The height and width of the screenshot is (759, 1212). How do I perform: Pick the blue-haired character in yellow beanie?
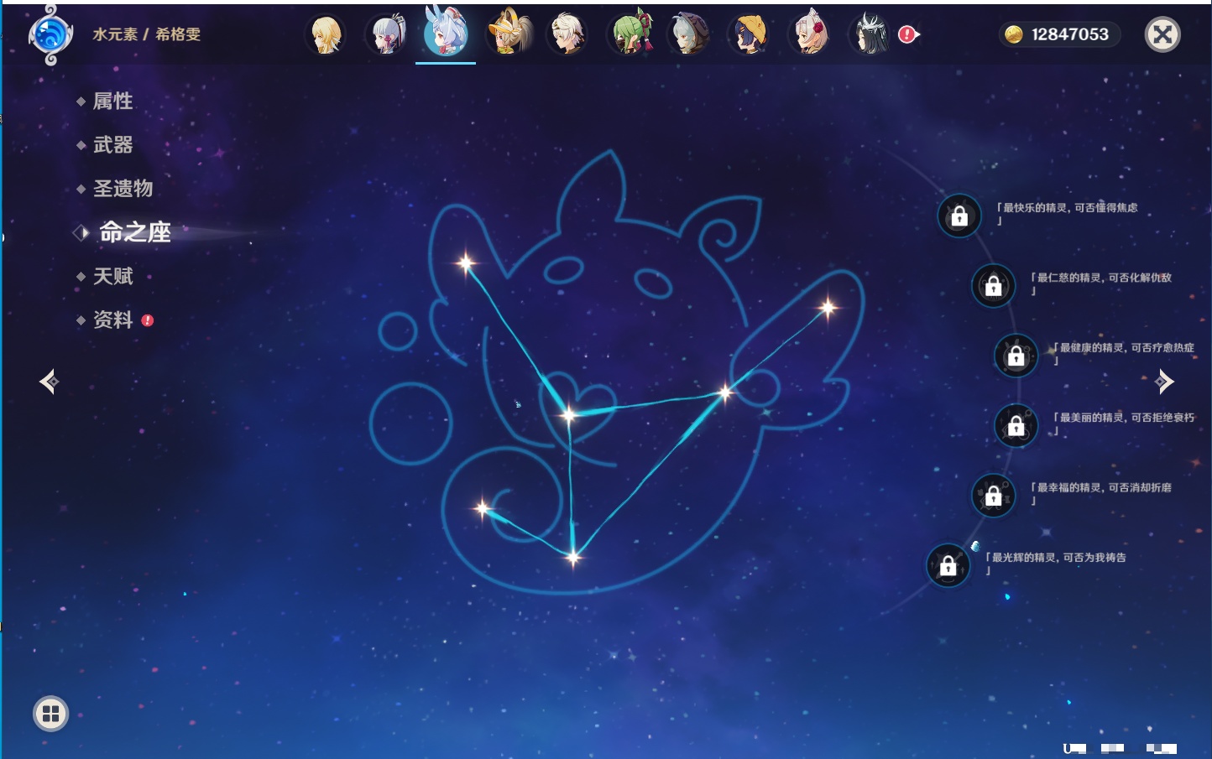tap(750, 35)
